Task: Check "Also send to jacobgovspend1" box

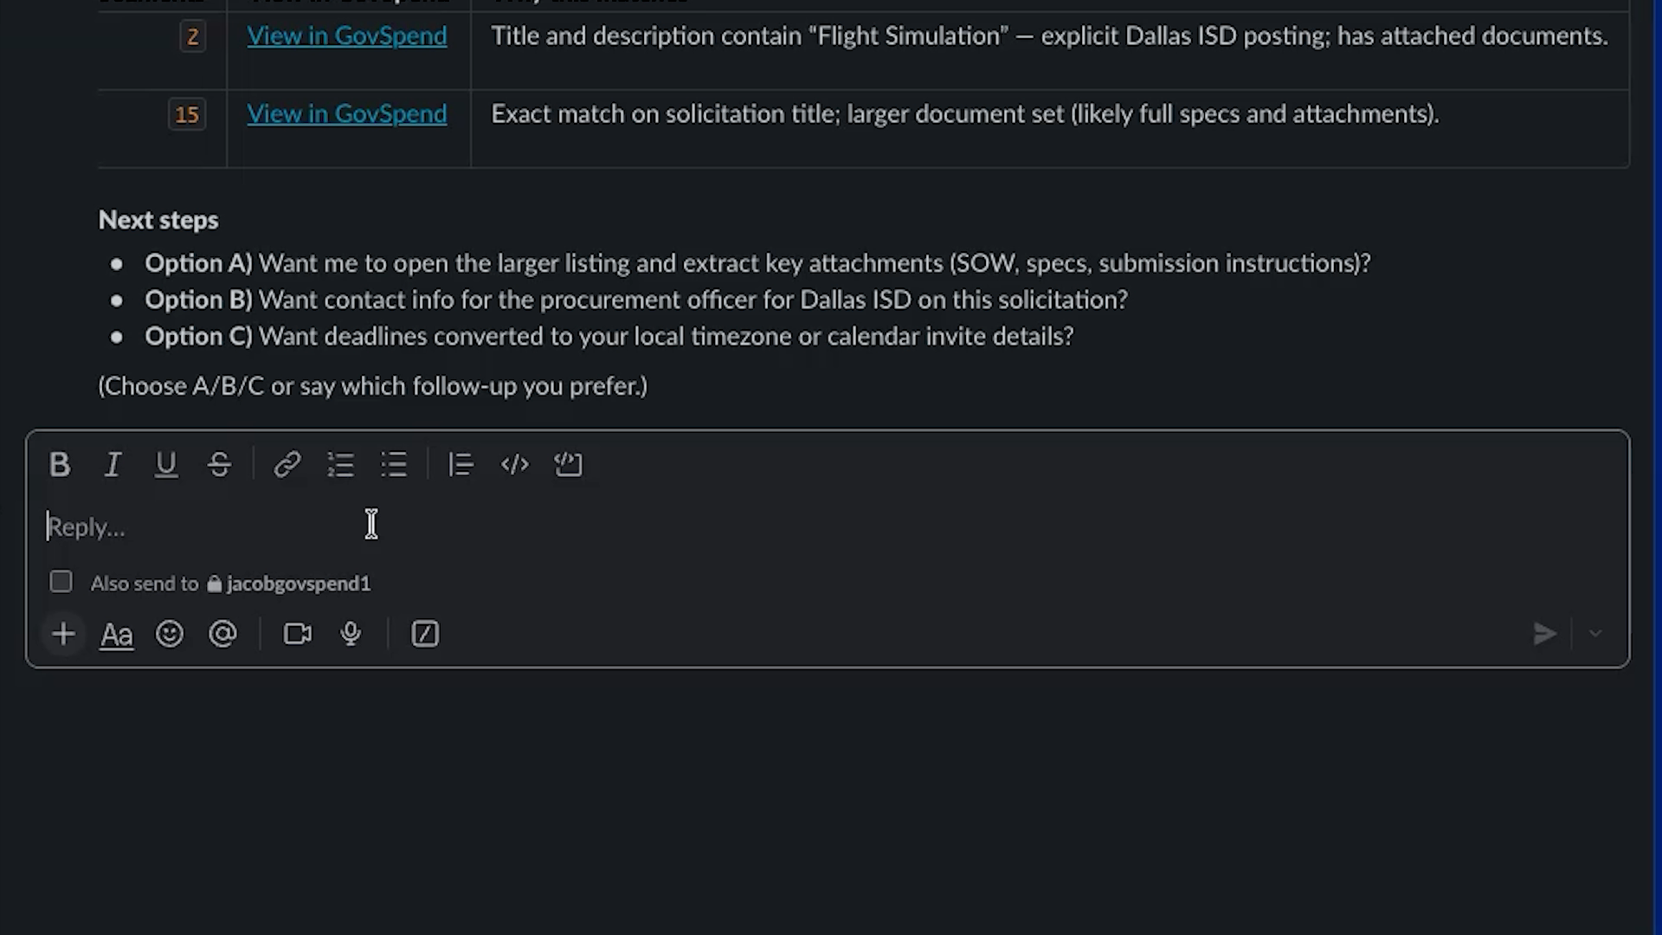Action: click(61, 582)
